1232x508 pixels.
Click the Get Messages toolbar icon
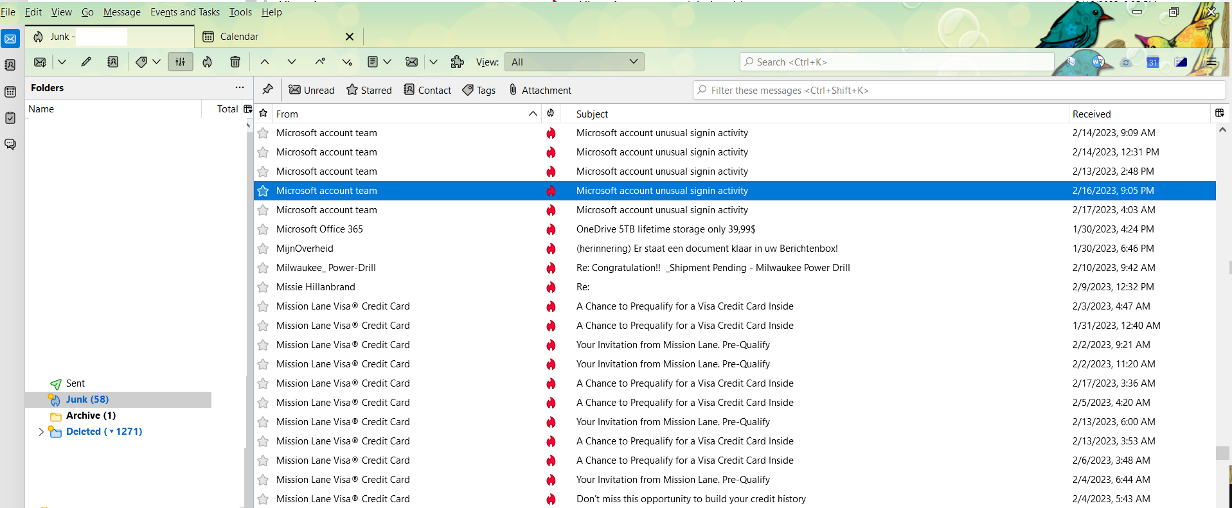[40, 62]
